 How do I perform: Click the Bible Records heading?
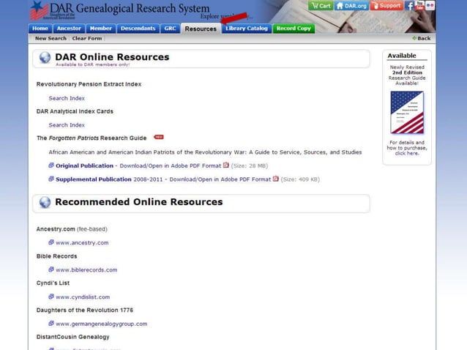pyautogui.click(x=56, y=256)
